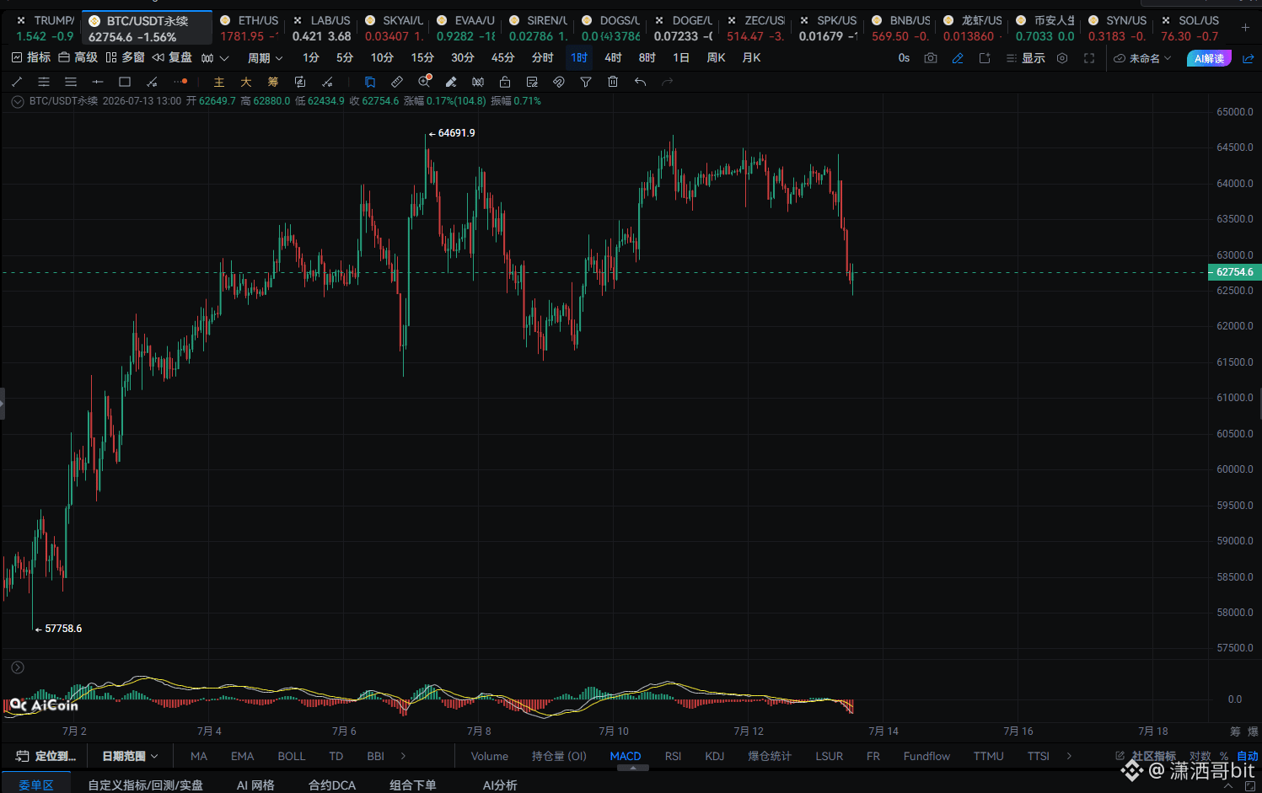1262x793 pixels.
Task: Click the AI解读 button
Action: (1209, 58)
